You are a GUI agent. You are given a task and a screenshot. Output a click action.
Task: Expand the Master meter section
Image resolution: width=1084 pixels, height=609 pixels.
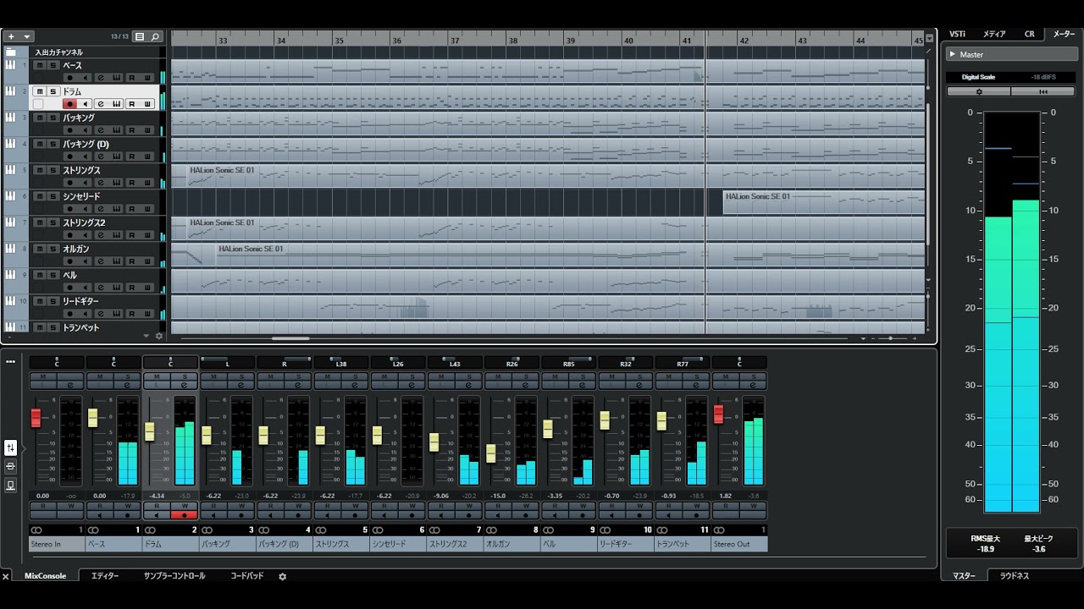coord(952,54)
